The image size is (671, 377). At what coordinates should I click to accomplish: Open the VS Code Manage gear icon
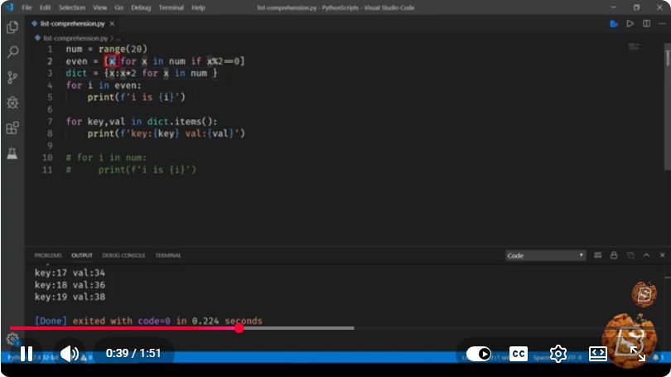click(x=12, y=339)
